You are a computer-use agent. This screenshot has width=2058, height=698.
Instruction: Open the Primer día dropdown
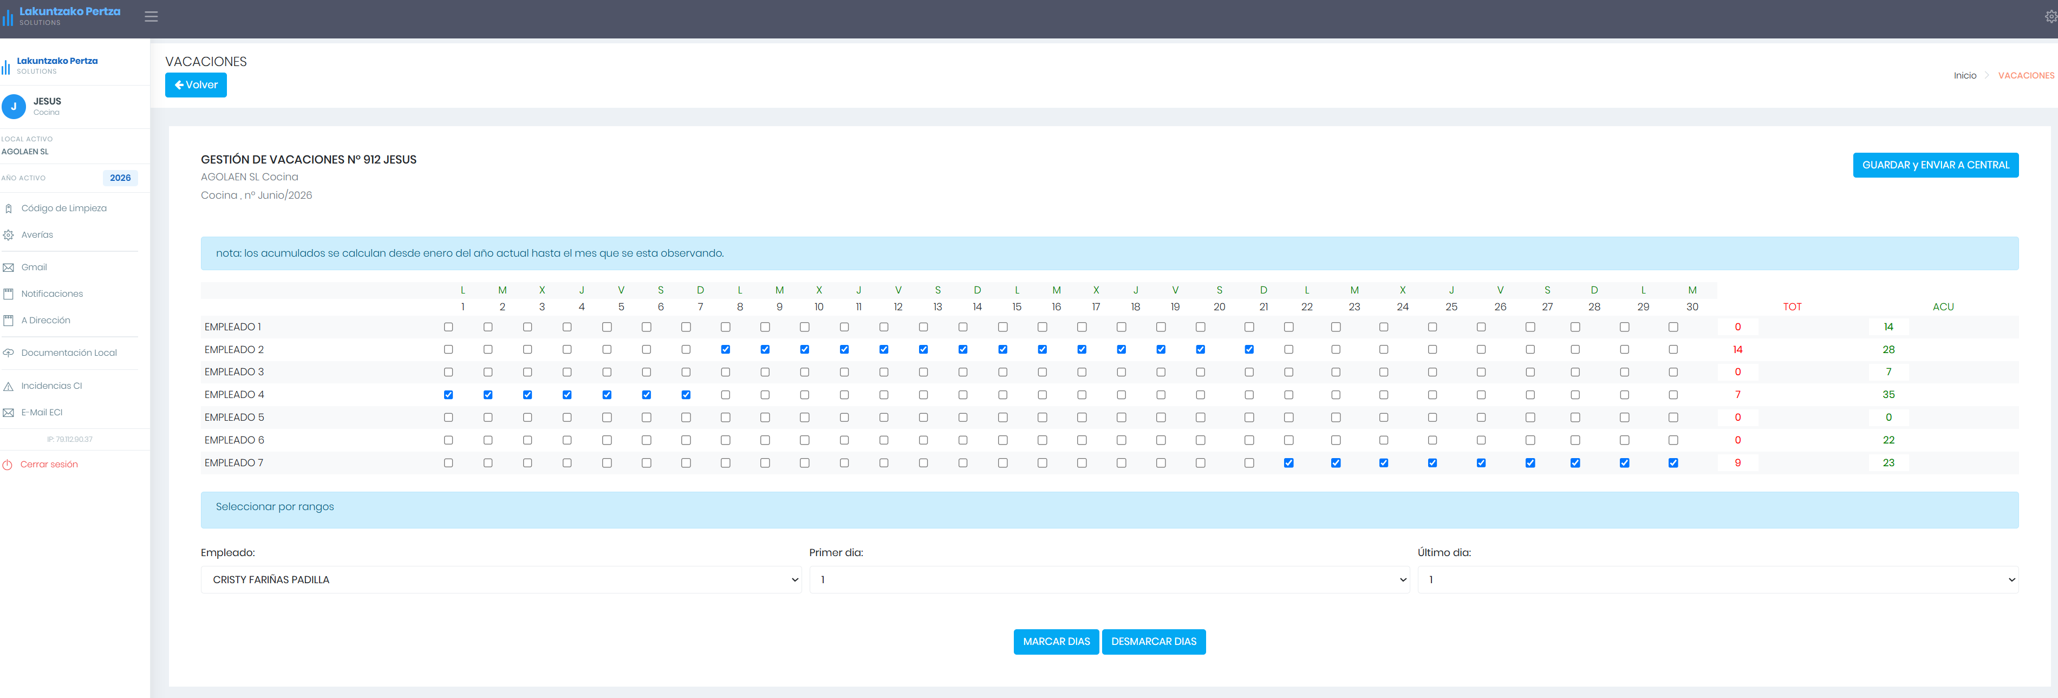(x=1110, y=580)
